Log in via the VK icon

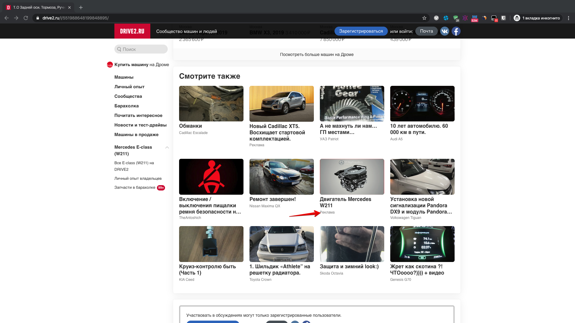coord(445,31)
